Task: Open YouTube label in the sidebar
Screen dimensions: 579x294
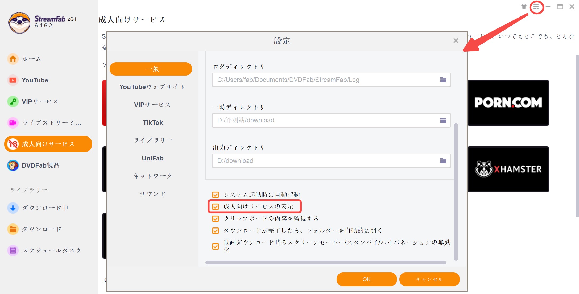Action: [x=35, y=80]
